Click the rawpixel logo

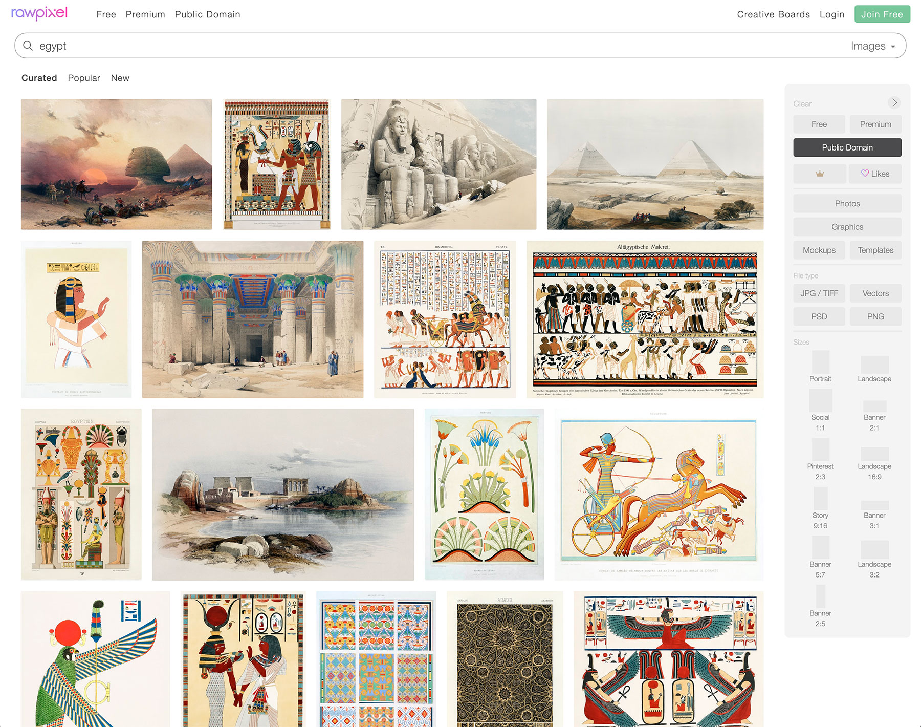[39, 13]
